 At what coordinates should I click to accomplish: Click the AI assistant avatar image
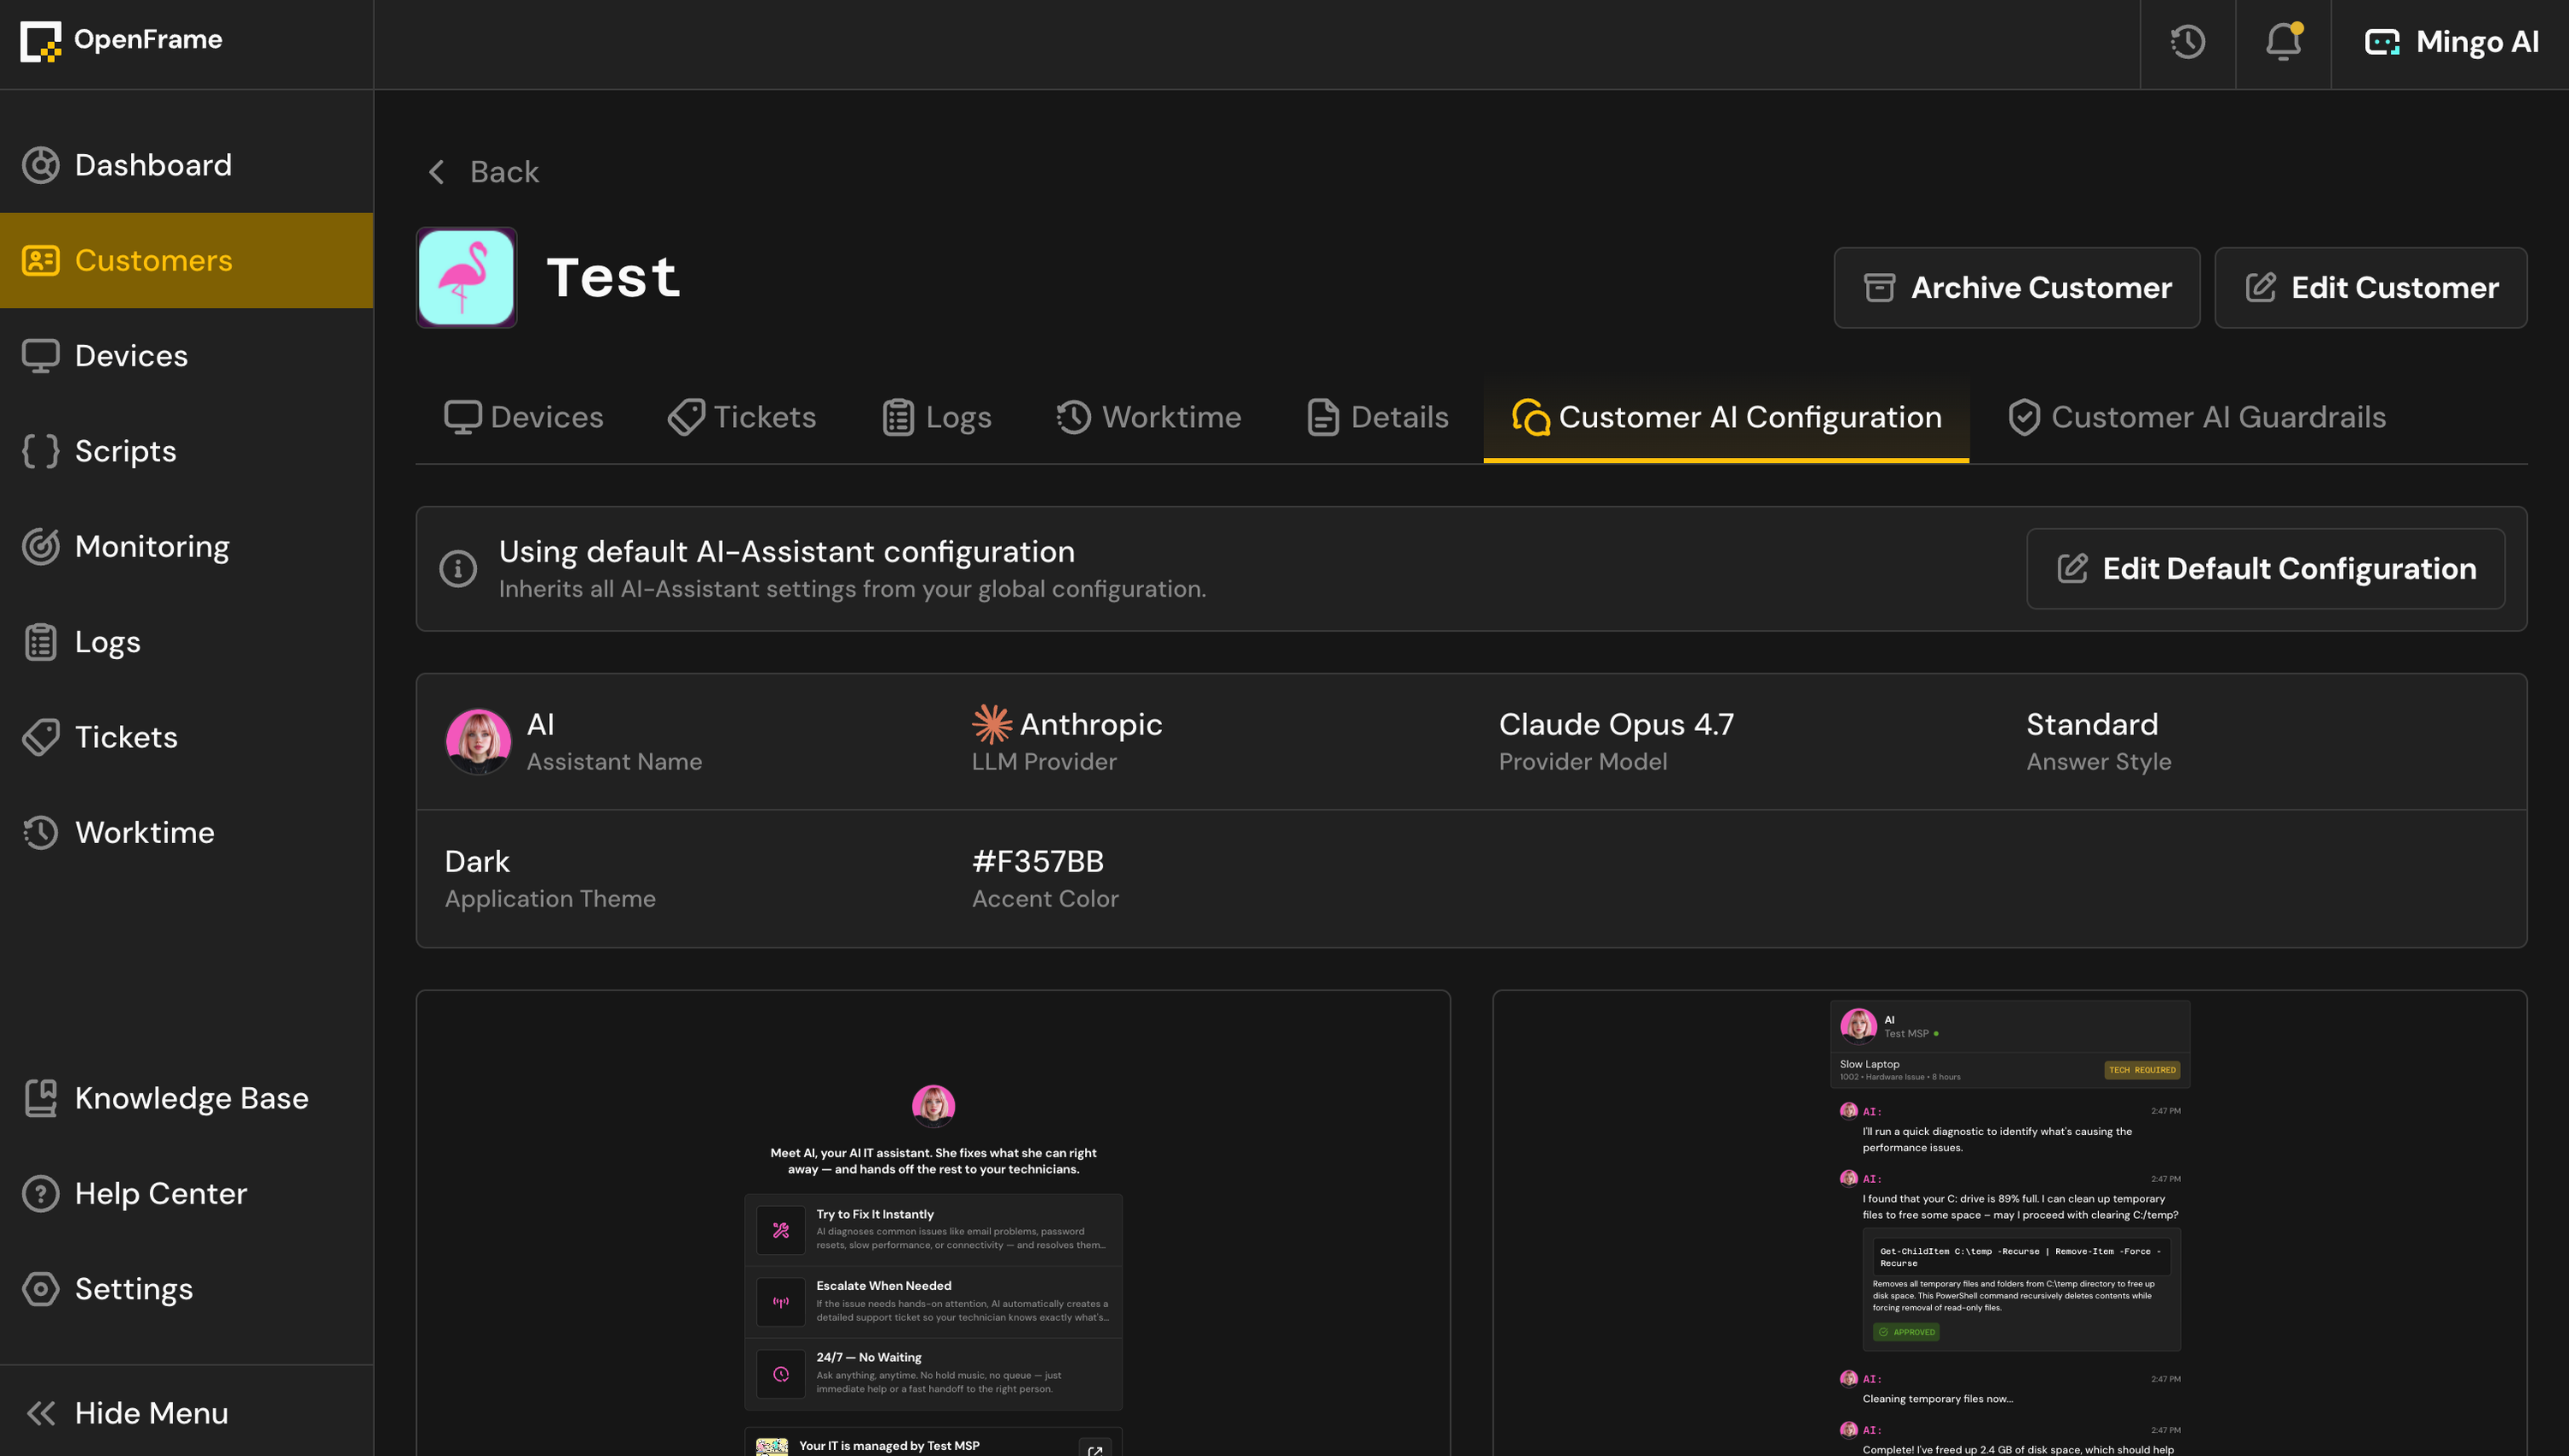[x=478, y=741]
